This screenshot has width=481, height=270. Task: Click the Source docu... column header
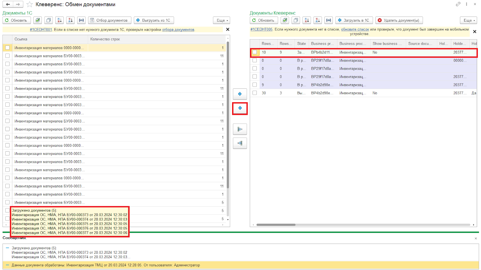pos(421,44)
